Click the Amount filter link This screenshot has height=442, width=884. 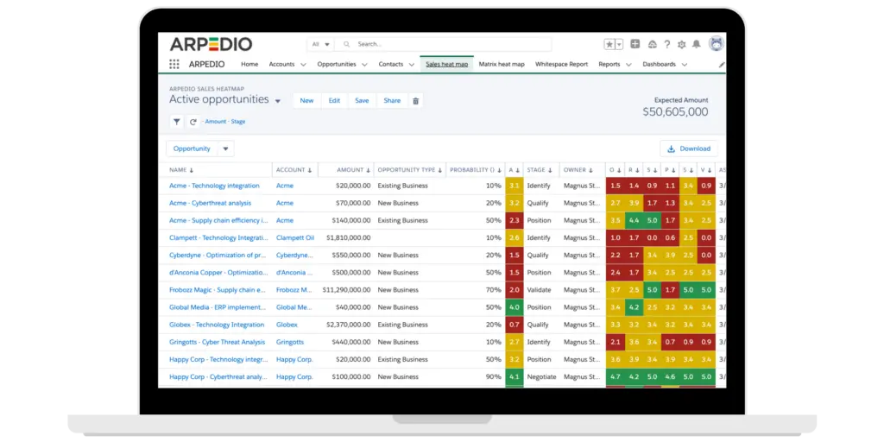point(215,121)
